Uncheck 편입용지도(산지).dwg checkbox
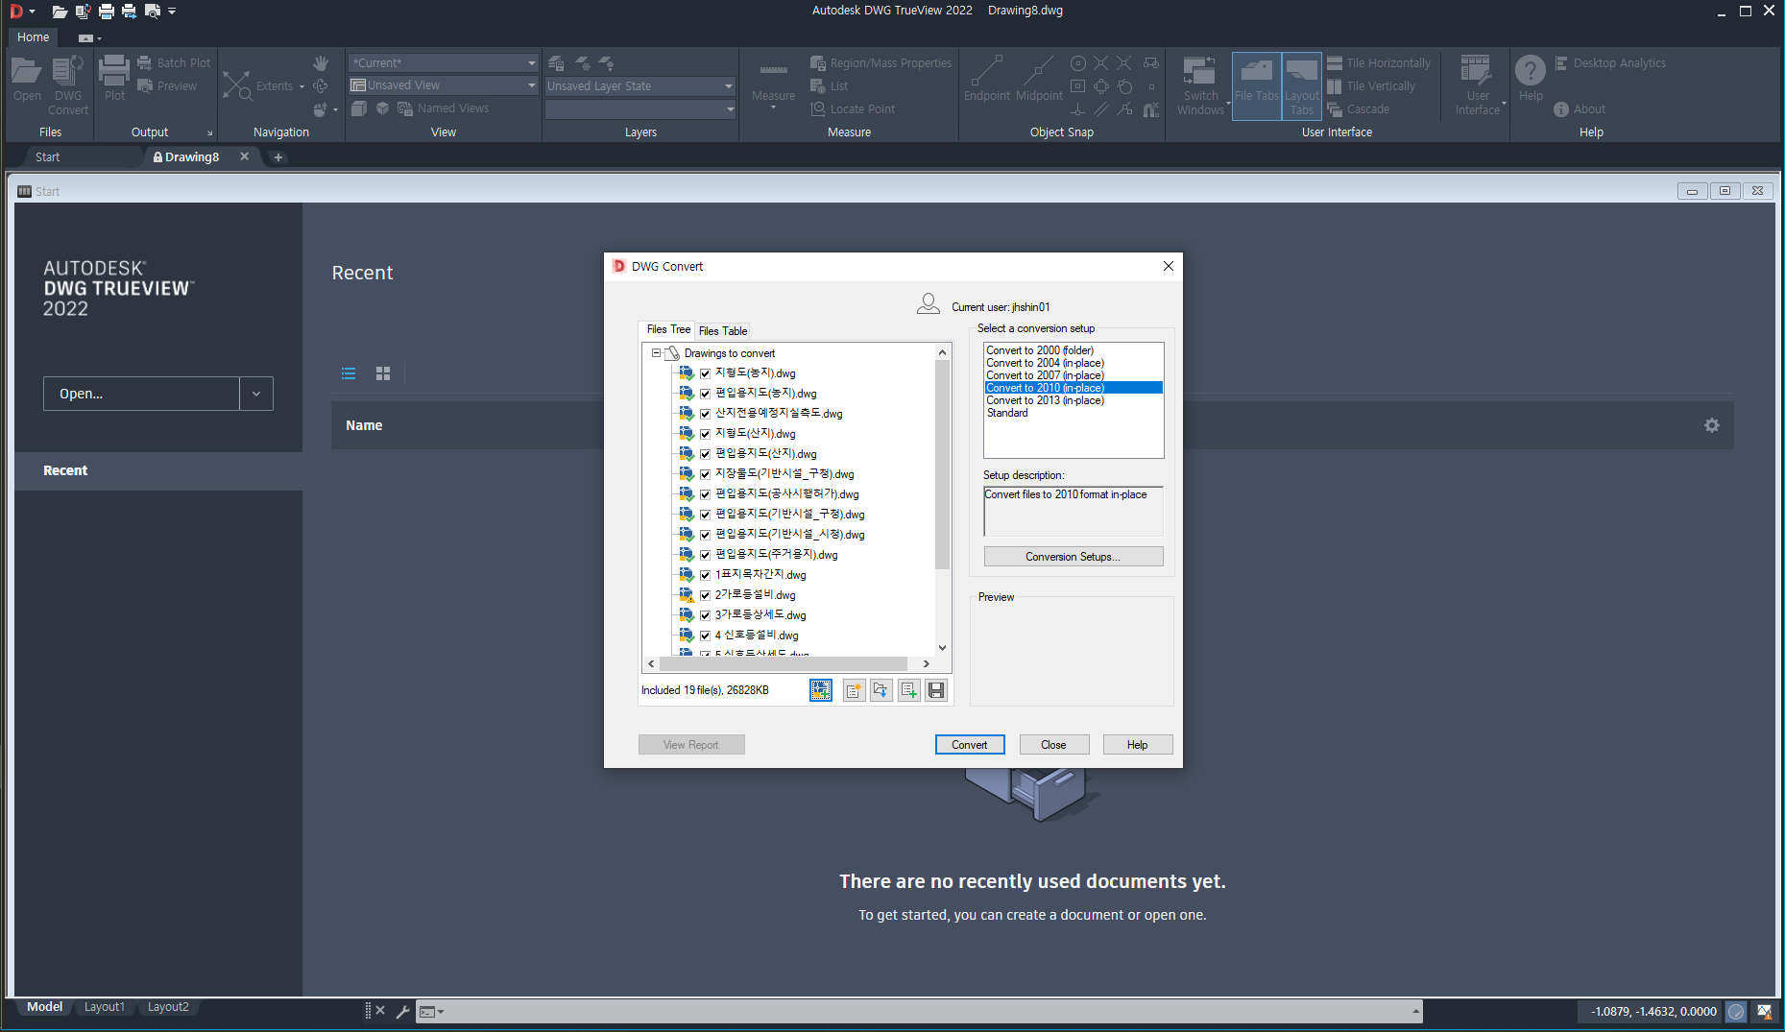 (x=706, y=454)
